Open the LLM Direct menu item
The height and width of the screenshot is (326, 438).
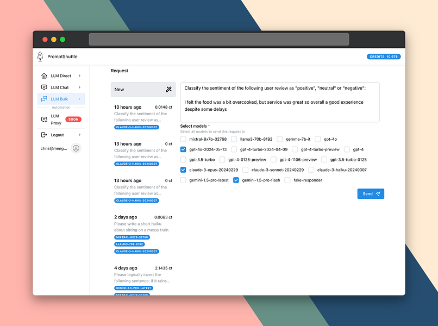coord(61,76)
